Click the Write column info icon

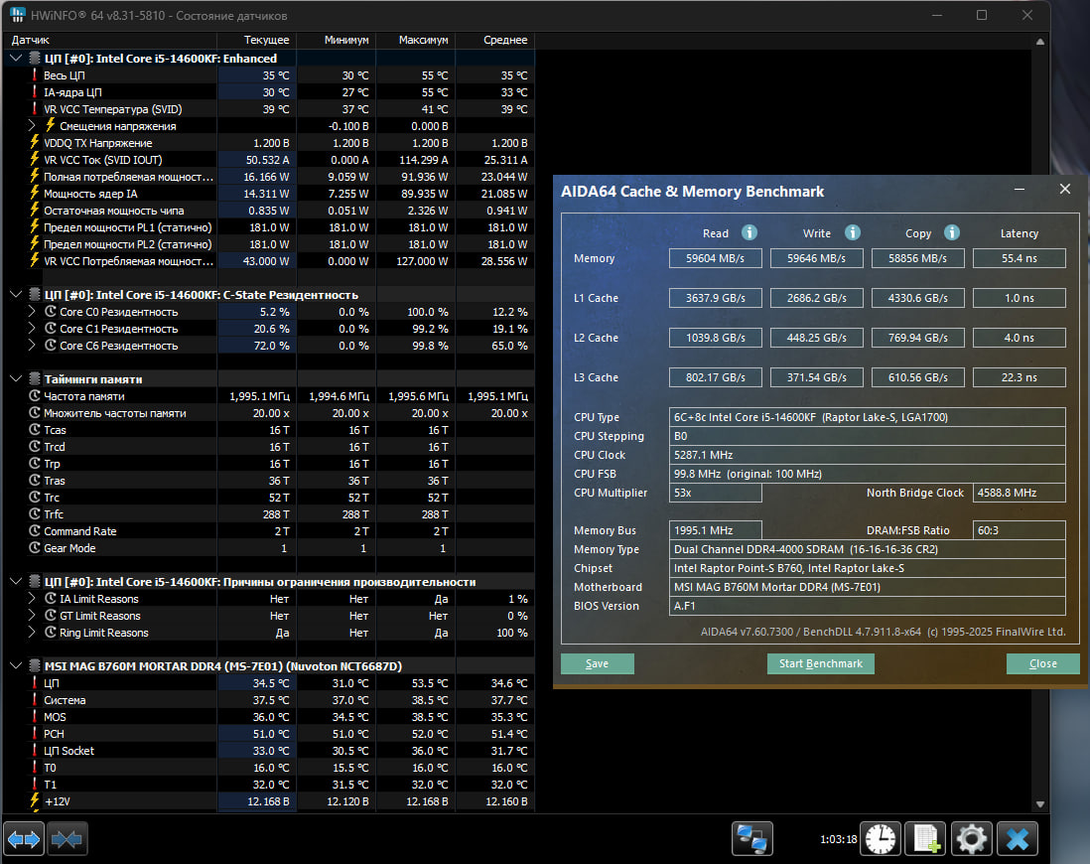(853, 232)
